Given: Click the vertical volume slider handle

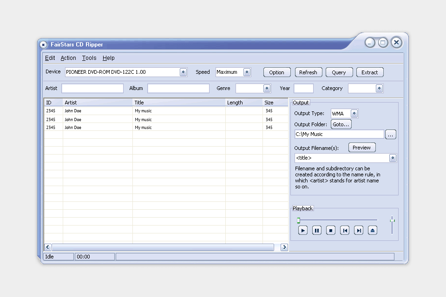Looking at the screenshot, I should coord(392,220).
